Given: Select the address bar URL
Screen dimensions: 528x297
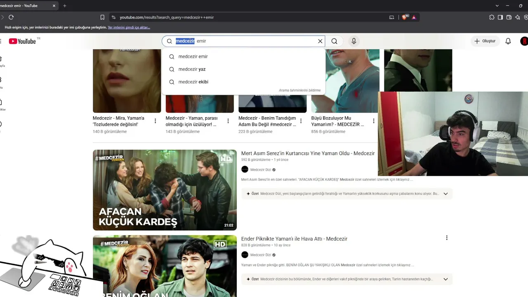Looking at the screenshot, I should pos(167,17).
